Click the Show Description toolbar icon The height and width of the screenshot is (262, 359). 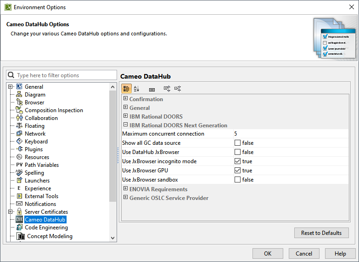click(x=152, y=89)
